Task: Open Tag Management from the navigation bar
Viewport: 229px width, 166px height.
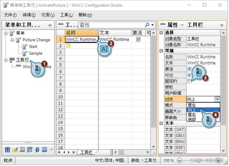Action: [x=7, y=150]
